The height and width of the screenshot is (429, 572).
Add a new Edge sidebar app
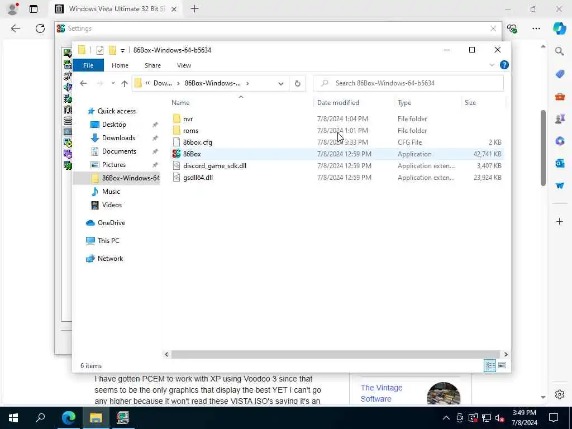click(559, 221)
